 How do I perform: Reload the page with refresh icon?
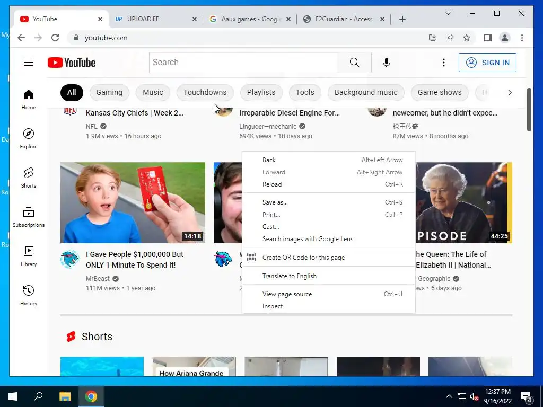pyautogui.click(x=55, y=38)
